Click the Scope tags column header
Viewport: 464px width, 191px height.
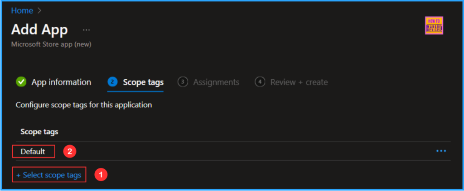coord(39,132)
